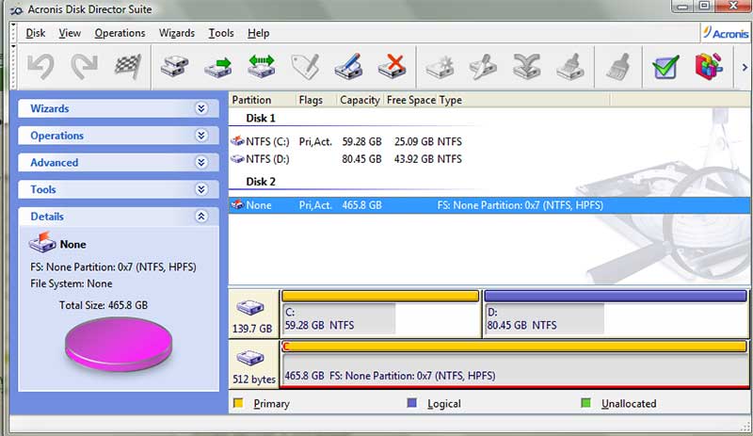Click the C: 59.28 GB NTFS partition block
The width and height of the screenshot is (753, 436).
[x=380, y=314]
